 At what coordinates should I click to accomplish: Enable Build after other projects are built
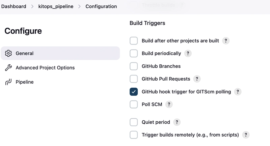[134, 41]
